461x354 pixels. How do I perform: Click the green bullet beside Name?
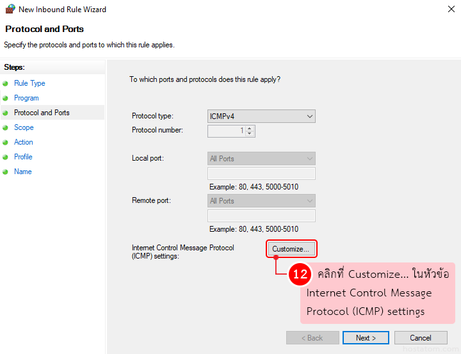(x=6, y=172)
